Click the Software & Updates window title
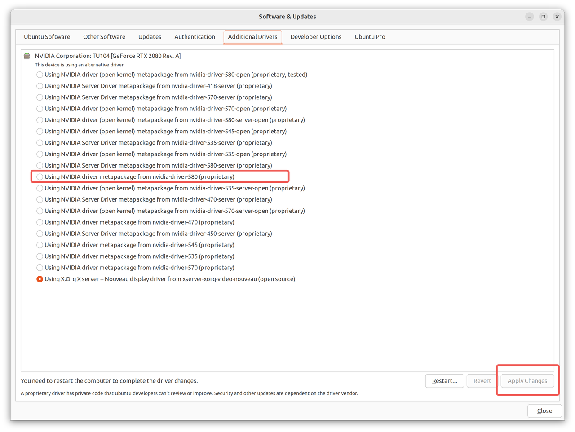The image size is (575, 432). (x=287, y=17)
